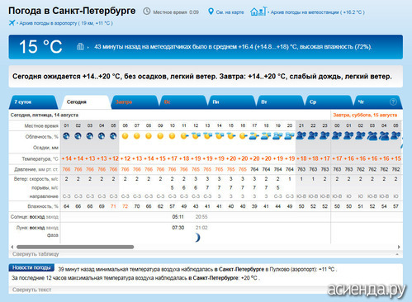Click the map pin icon
Image resolution: width=412 pixels, height=302 pixels.
[211, 12]
